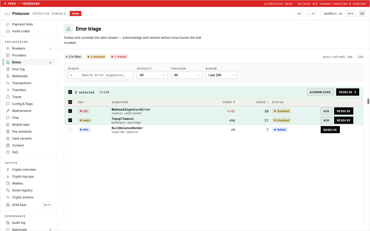Click CLEAR to deselect rows

(x=104, y=92)
